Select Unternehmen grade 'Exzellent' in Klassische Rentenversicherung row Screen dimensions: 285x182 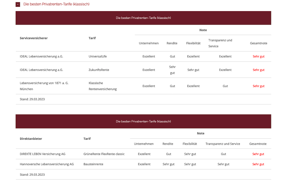[149, 86]
